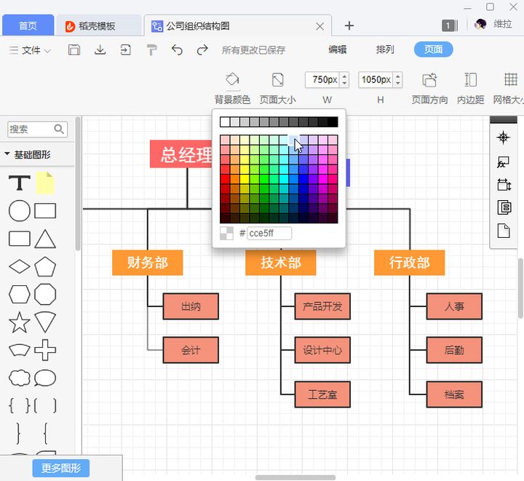Viewport: 524px width, 481px height.
Task: Click the save icon in toolbar
Action: [x=74, y=50]
